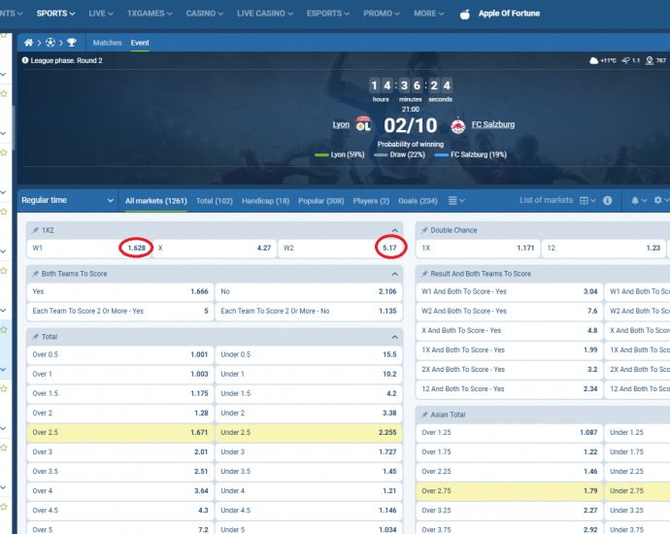670x534 pixels.
Task: Select Over 3.5 at 2.51
Action: (x=120, y=472)
